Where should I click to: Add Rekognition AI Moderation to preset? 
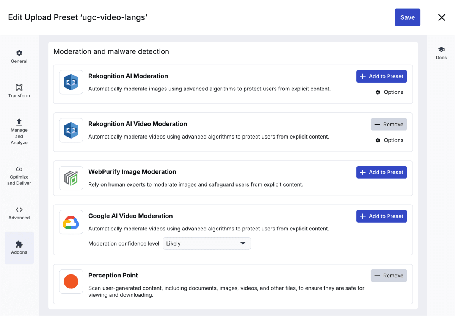(x=381, y=76)
